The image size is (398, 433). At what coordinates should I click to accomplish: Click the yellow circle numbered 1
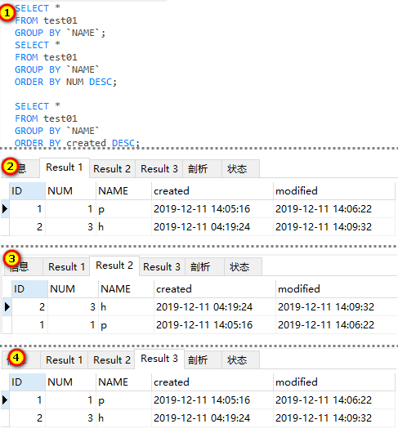(x=7, y=13)
